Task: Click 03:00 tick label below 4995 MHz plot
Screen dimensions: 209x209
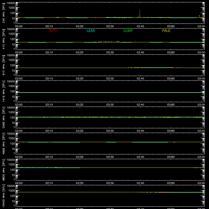Action: (201, 157)
